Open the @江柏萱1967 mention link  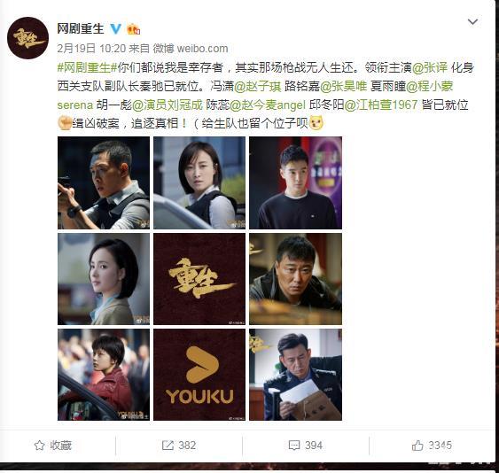(x=380, y=105)
